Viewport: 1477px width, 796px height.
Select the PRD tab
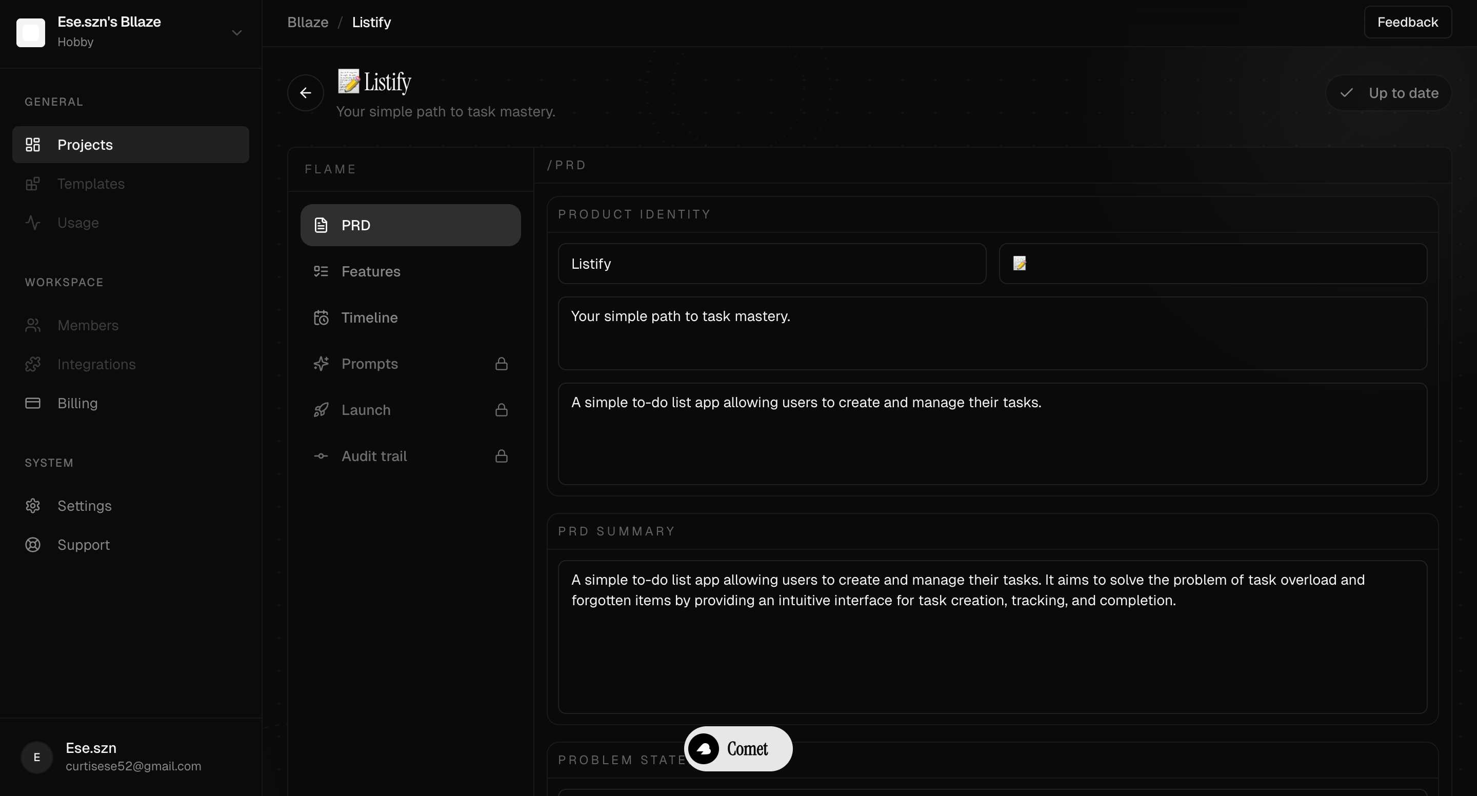coord(410,225)
